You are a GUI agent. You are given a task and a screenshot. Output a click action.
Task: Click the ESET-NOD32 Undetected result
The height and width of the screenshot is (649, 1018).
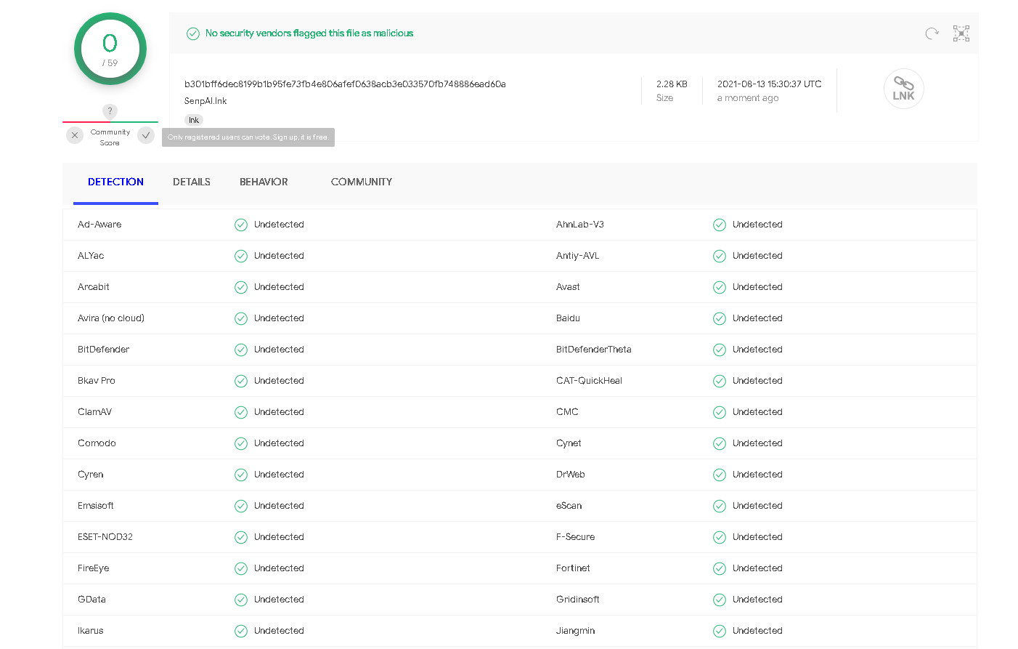click(x=279, y=537)
